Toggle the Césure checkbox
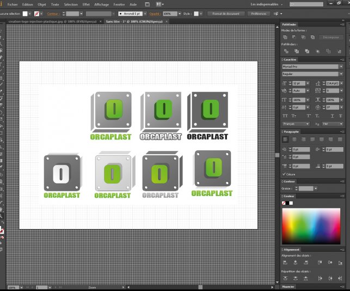 (x=285, y=174)
